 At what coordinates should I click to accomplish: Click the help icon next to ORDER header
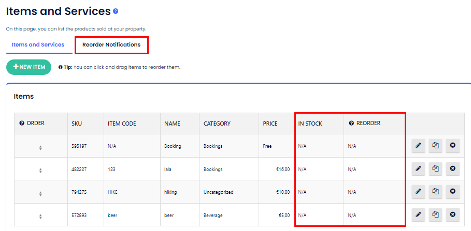22,124
